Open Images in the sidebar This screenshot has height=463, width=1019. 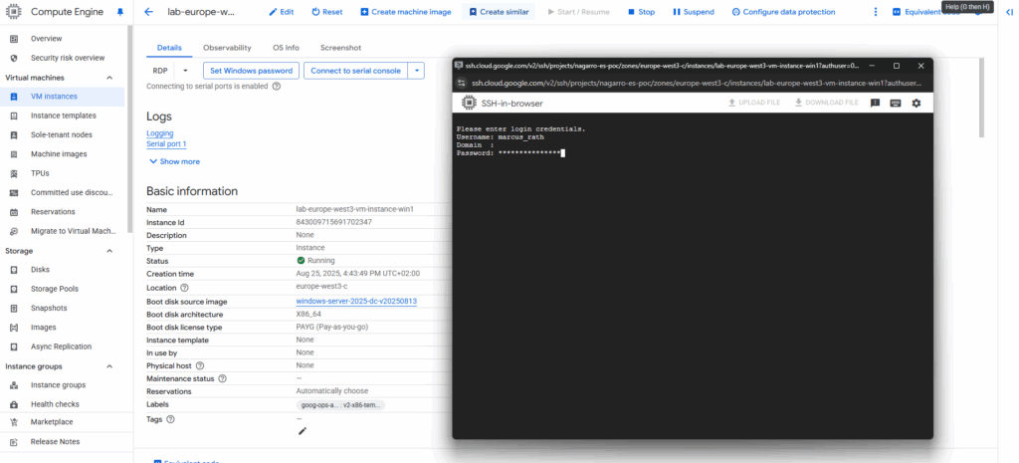point(43,328)
